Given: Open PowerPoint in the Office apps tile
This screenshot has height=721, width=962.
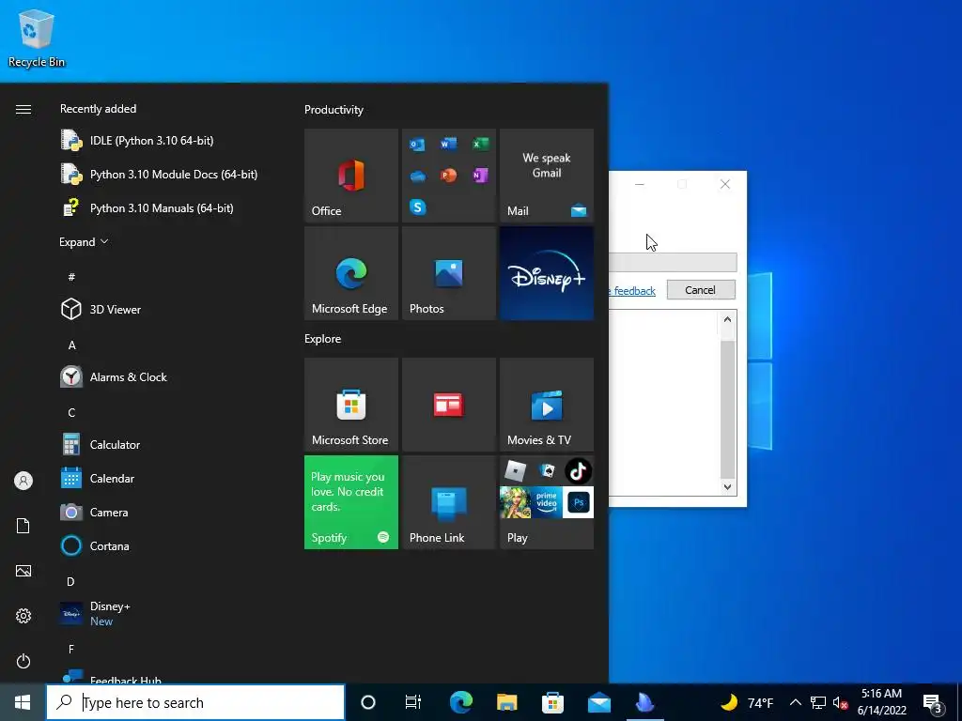Looking at the screenshot, I should (x=448, y=176).
